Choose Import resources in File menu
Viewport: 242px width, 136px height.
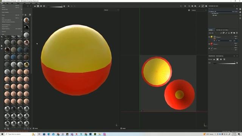(12, 25)
